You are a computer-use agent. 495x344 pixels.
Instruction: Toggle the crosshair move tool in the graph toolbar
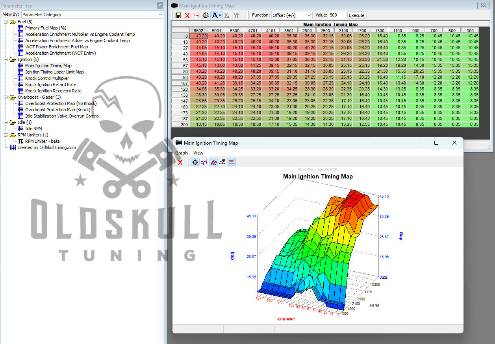pyautogui.click(x=195, y=162)
